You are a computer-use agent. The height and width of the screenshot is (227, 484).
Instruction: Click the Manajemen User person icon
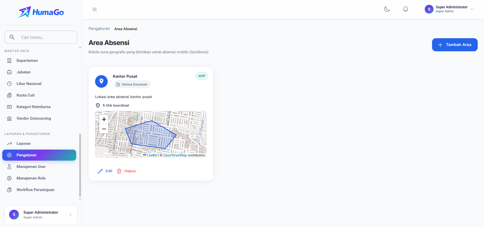coord(9,167)
